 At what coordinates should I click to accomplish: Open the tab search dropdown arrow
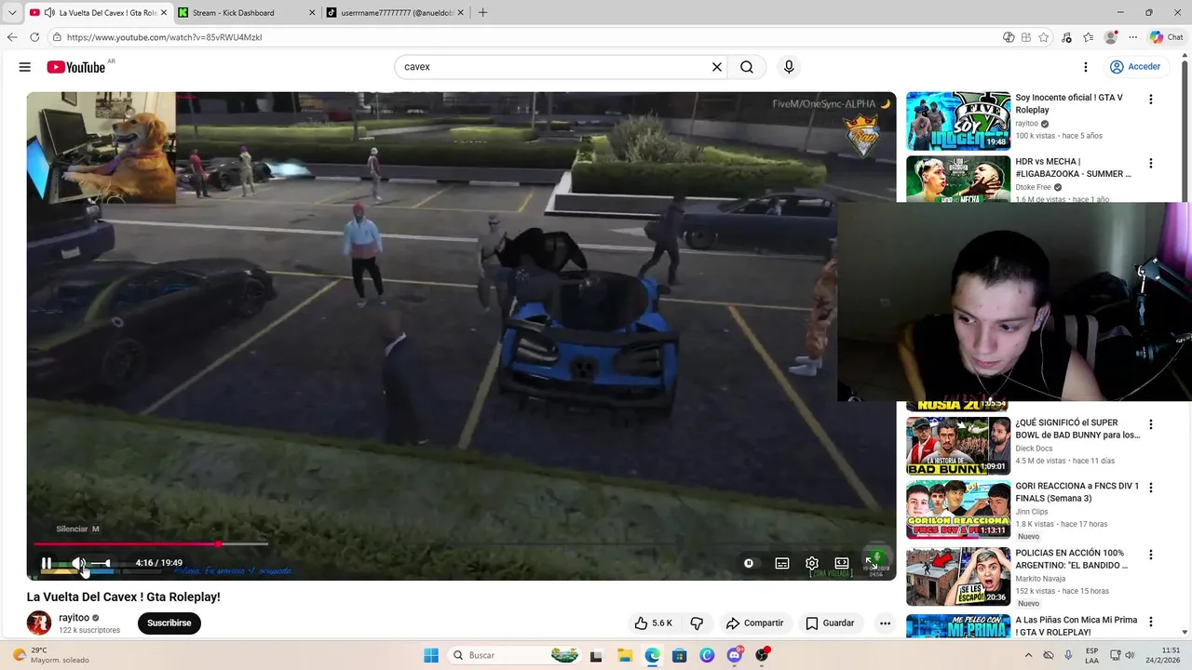pos(11,12)
